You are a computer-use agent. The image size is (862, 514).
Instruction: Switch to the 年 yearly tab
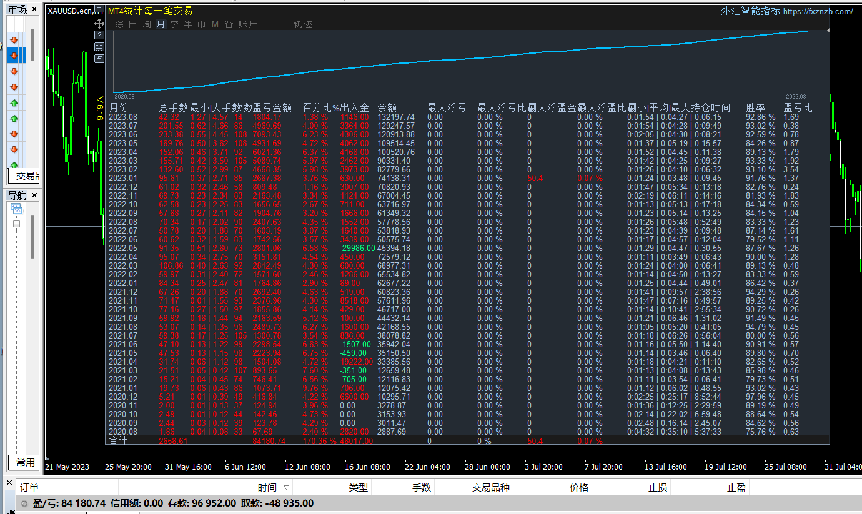pyautogui.click(x=188, y=24)
